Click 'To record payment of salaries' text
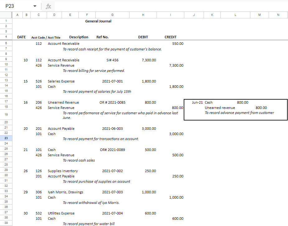The width and height of the screenshot is (288, 226). pyautogui.click(x=97, y=92)
